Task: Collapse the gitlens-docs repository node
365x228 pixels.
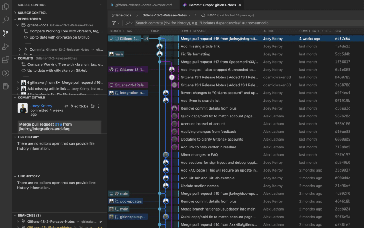Action: click(18, 25)
